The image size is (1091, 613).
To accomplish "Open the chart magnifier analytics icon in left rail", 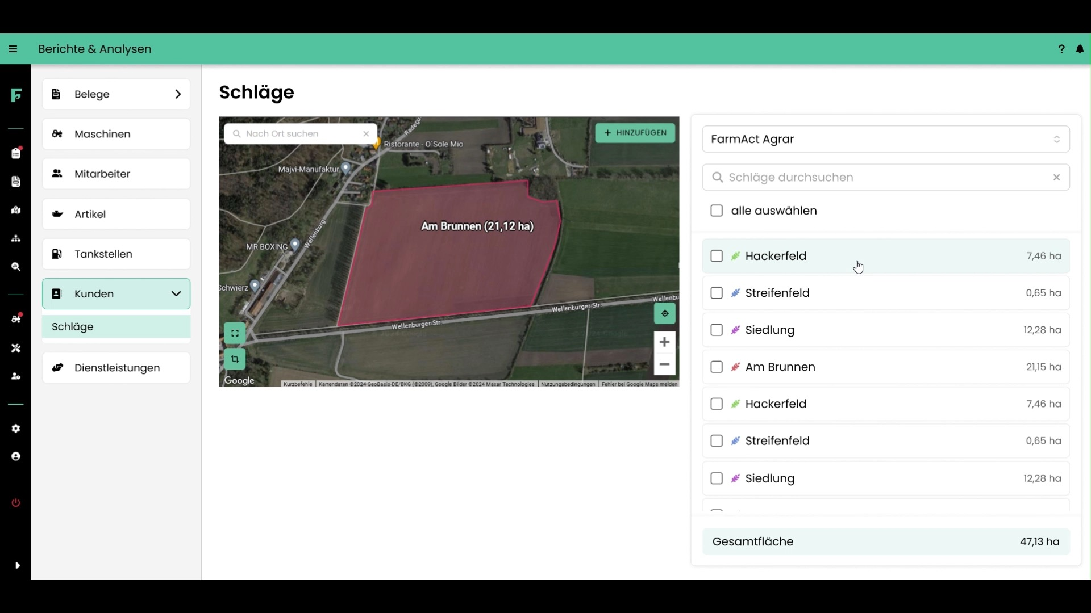I will tap(16, 267).
